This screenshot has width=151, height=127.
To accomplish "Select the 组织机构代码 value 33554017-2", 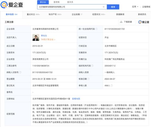I will pos(110,66).
